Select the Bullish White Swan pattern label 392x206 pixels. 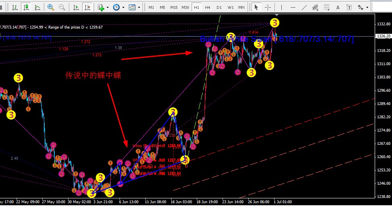(x=277, y=39)
